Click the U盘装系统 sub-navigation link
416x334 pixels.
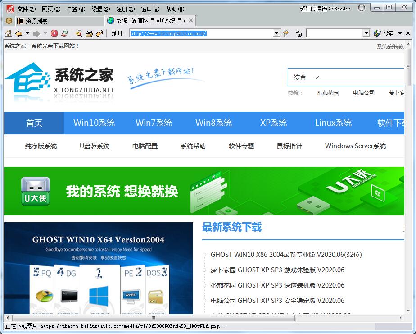click(95, 146)
